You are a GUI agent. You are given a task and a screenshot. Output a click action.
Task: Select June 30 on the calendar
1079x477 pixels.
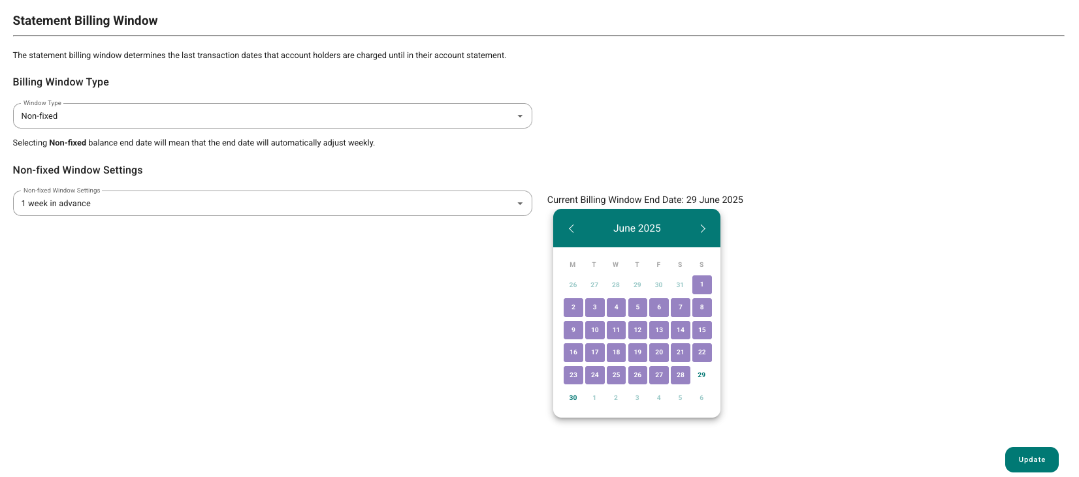tap(573, 397)
